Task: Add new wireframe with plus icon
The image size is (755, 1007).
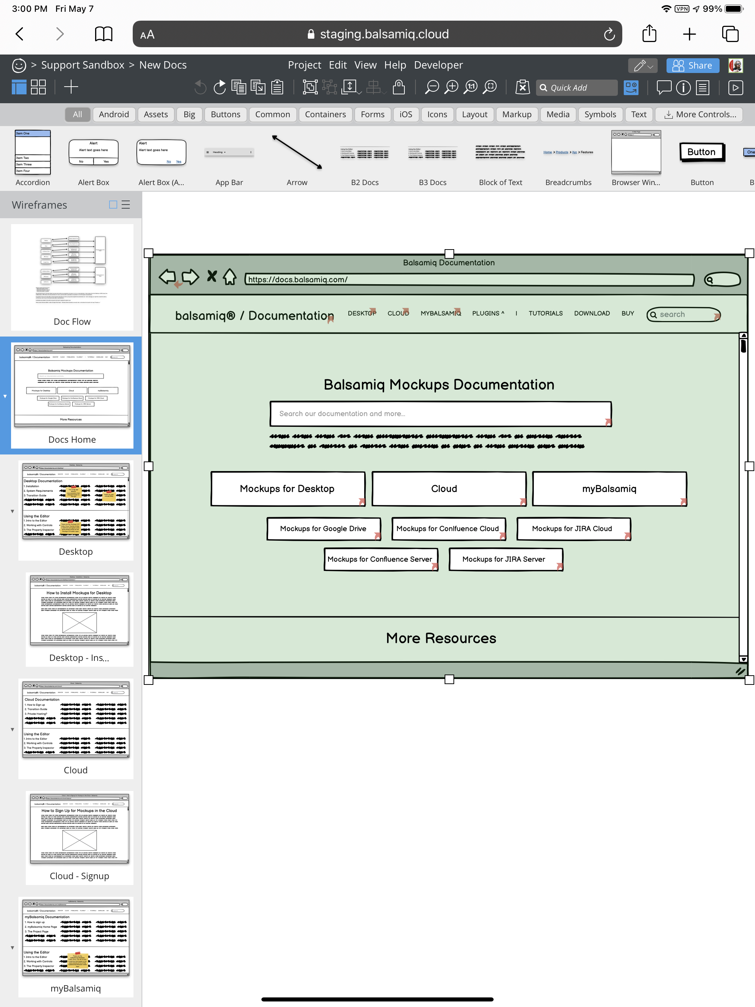Action: point(71,87)
